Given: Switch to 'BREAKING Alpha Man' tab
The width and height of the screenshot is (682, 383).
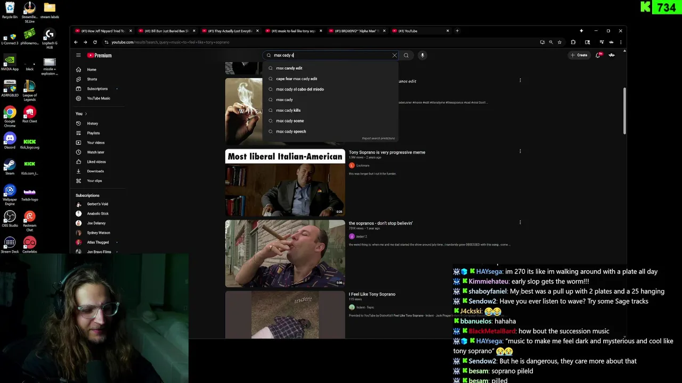Looking at the screenshot, I should click(357, 31).
